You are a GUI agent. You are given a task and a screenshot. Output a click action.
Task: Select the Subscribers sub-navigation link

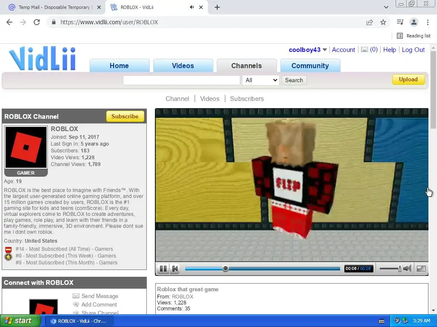click(x=247, y=99)
